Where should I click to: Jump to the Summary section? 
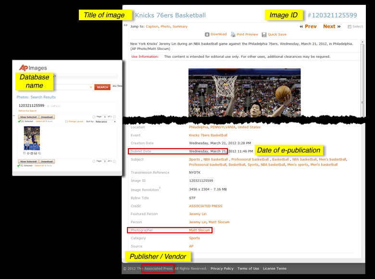(180, 27)
